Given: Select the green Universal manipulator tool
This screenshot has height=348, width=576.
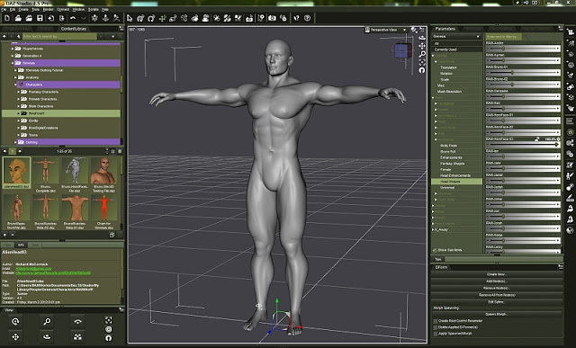Looking at the screenshot, I should tap(162, 18).
